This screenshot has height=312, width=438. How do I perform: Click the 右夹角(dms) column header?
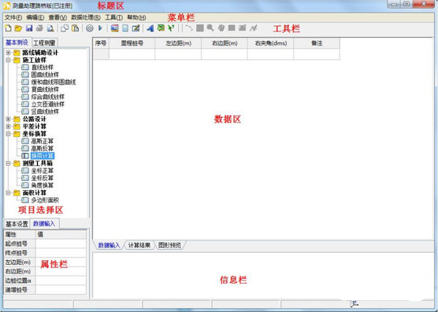pyautogui.click(x=270, y=43)
